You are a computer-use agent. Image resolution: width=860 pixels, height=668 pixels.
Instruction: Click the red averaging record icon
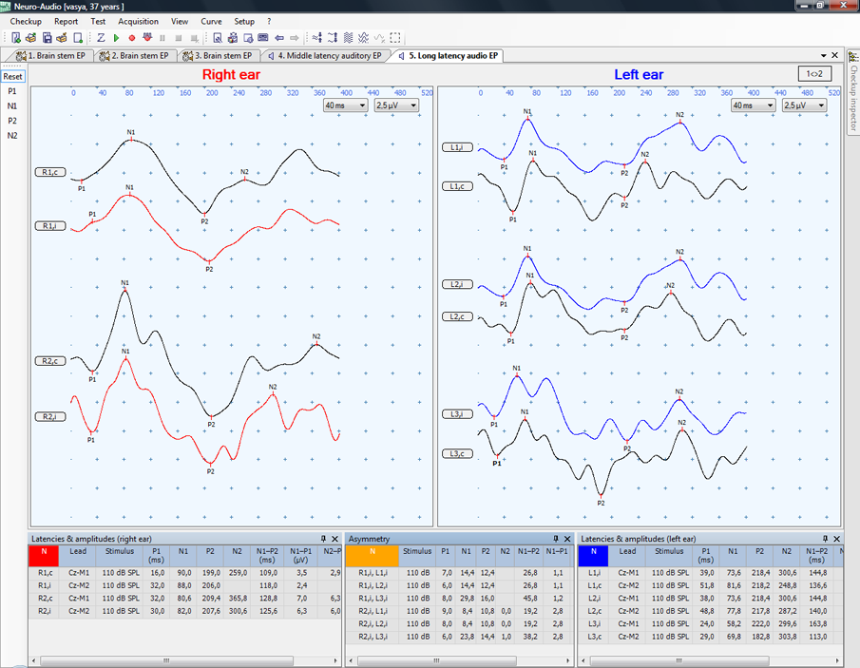point(147,38)
